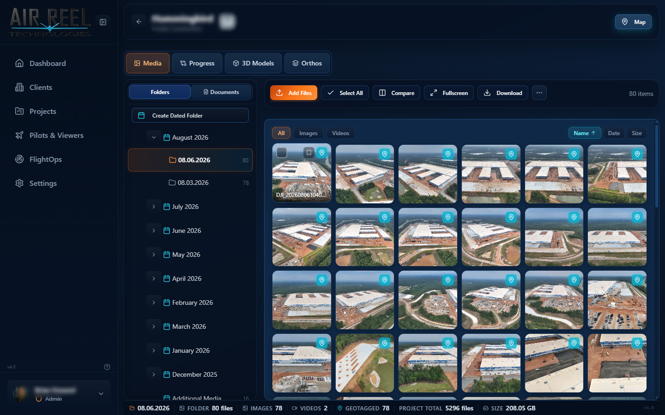Show All media types
665x415 pixels.
281,133
